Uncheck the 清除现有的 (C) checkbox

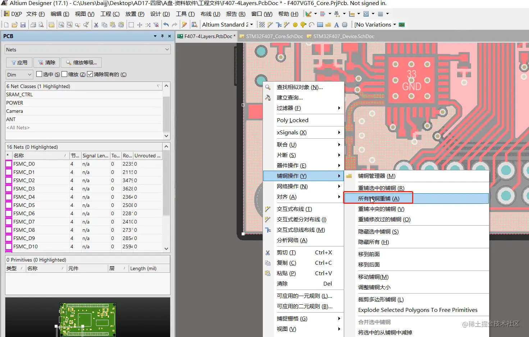tap(90, 74)
